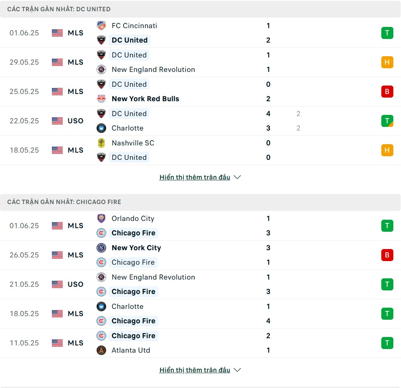Image resolution: width=401 pixels, height=388 pixels.
Task: Open the Chicago Fire link in the Orlando City match
Action: (134, 233)
